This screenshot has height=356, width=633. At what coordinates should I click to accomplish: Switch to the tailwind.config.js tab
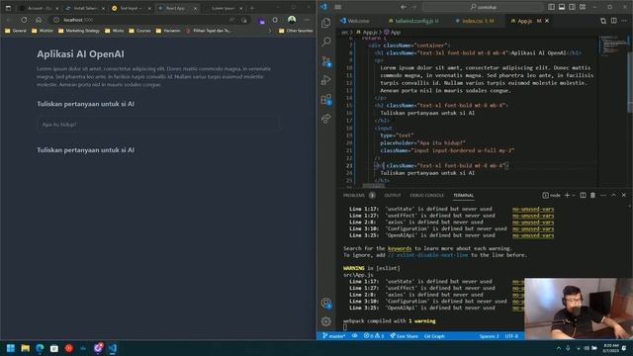tap(413, 21)
